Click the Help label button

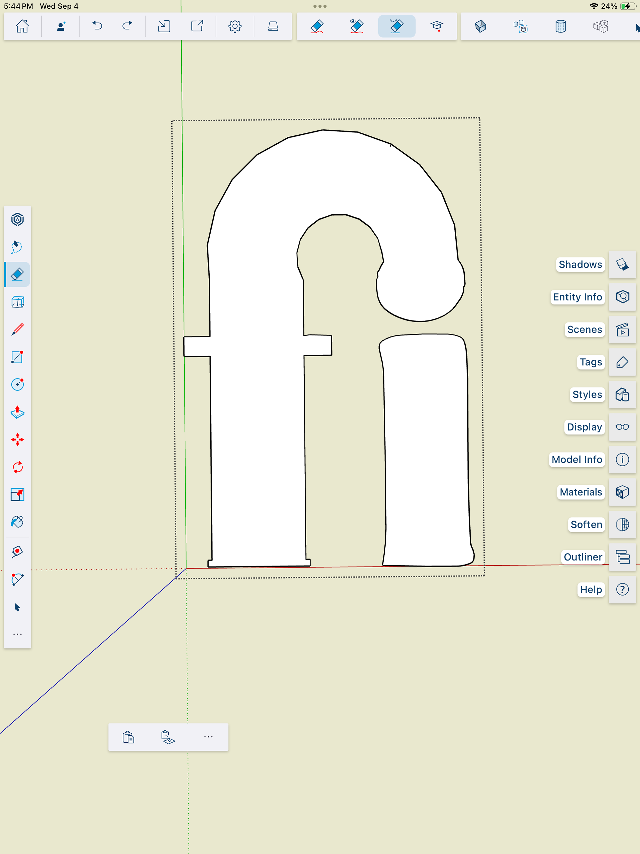pyautogui.click(x=591, y=589)
